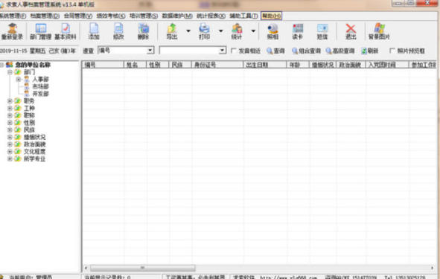440x279 pixels.
Task: Click the 入党时间 column header
Action: coord(387,65)
